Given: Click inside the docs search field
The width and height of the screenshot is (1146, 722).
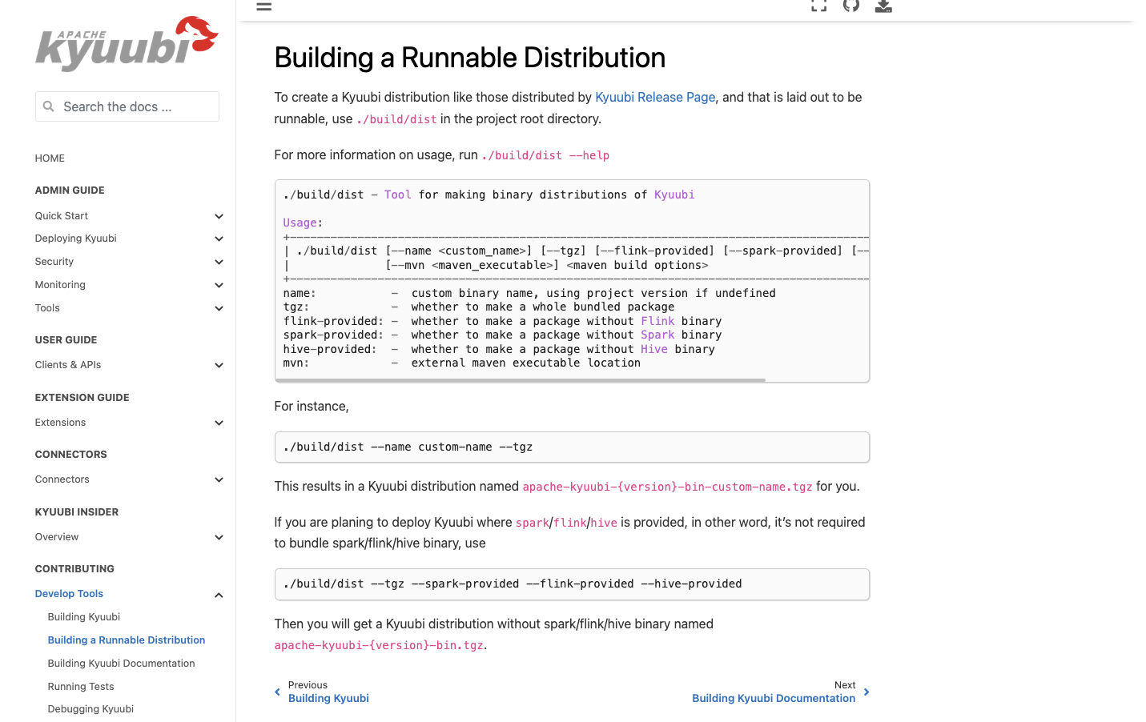Looking at the screenshot, I should click(x=127, y=106).
